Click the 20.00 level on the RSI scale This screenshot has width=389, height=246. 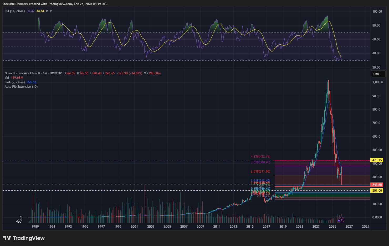376,67
